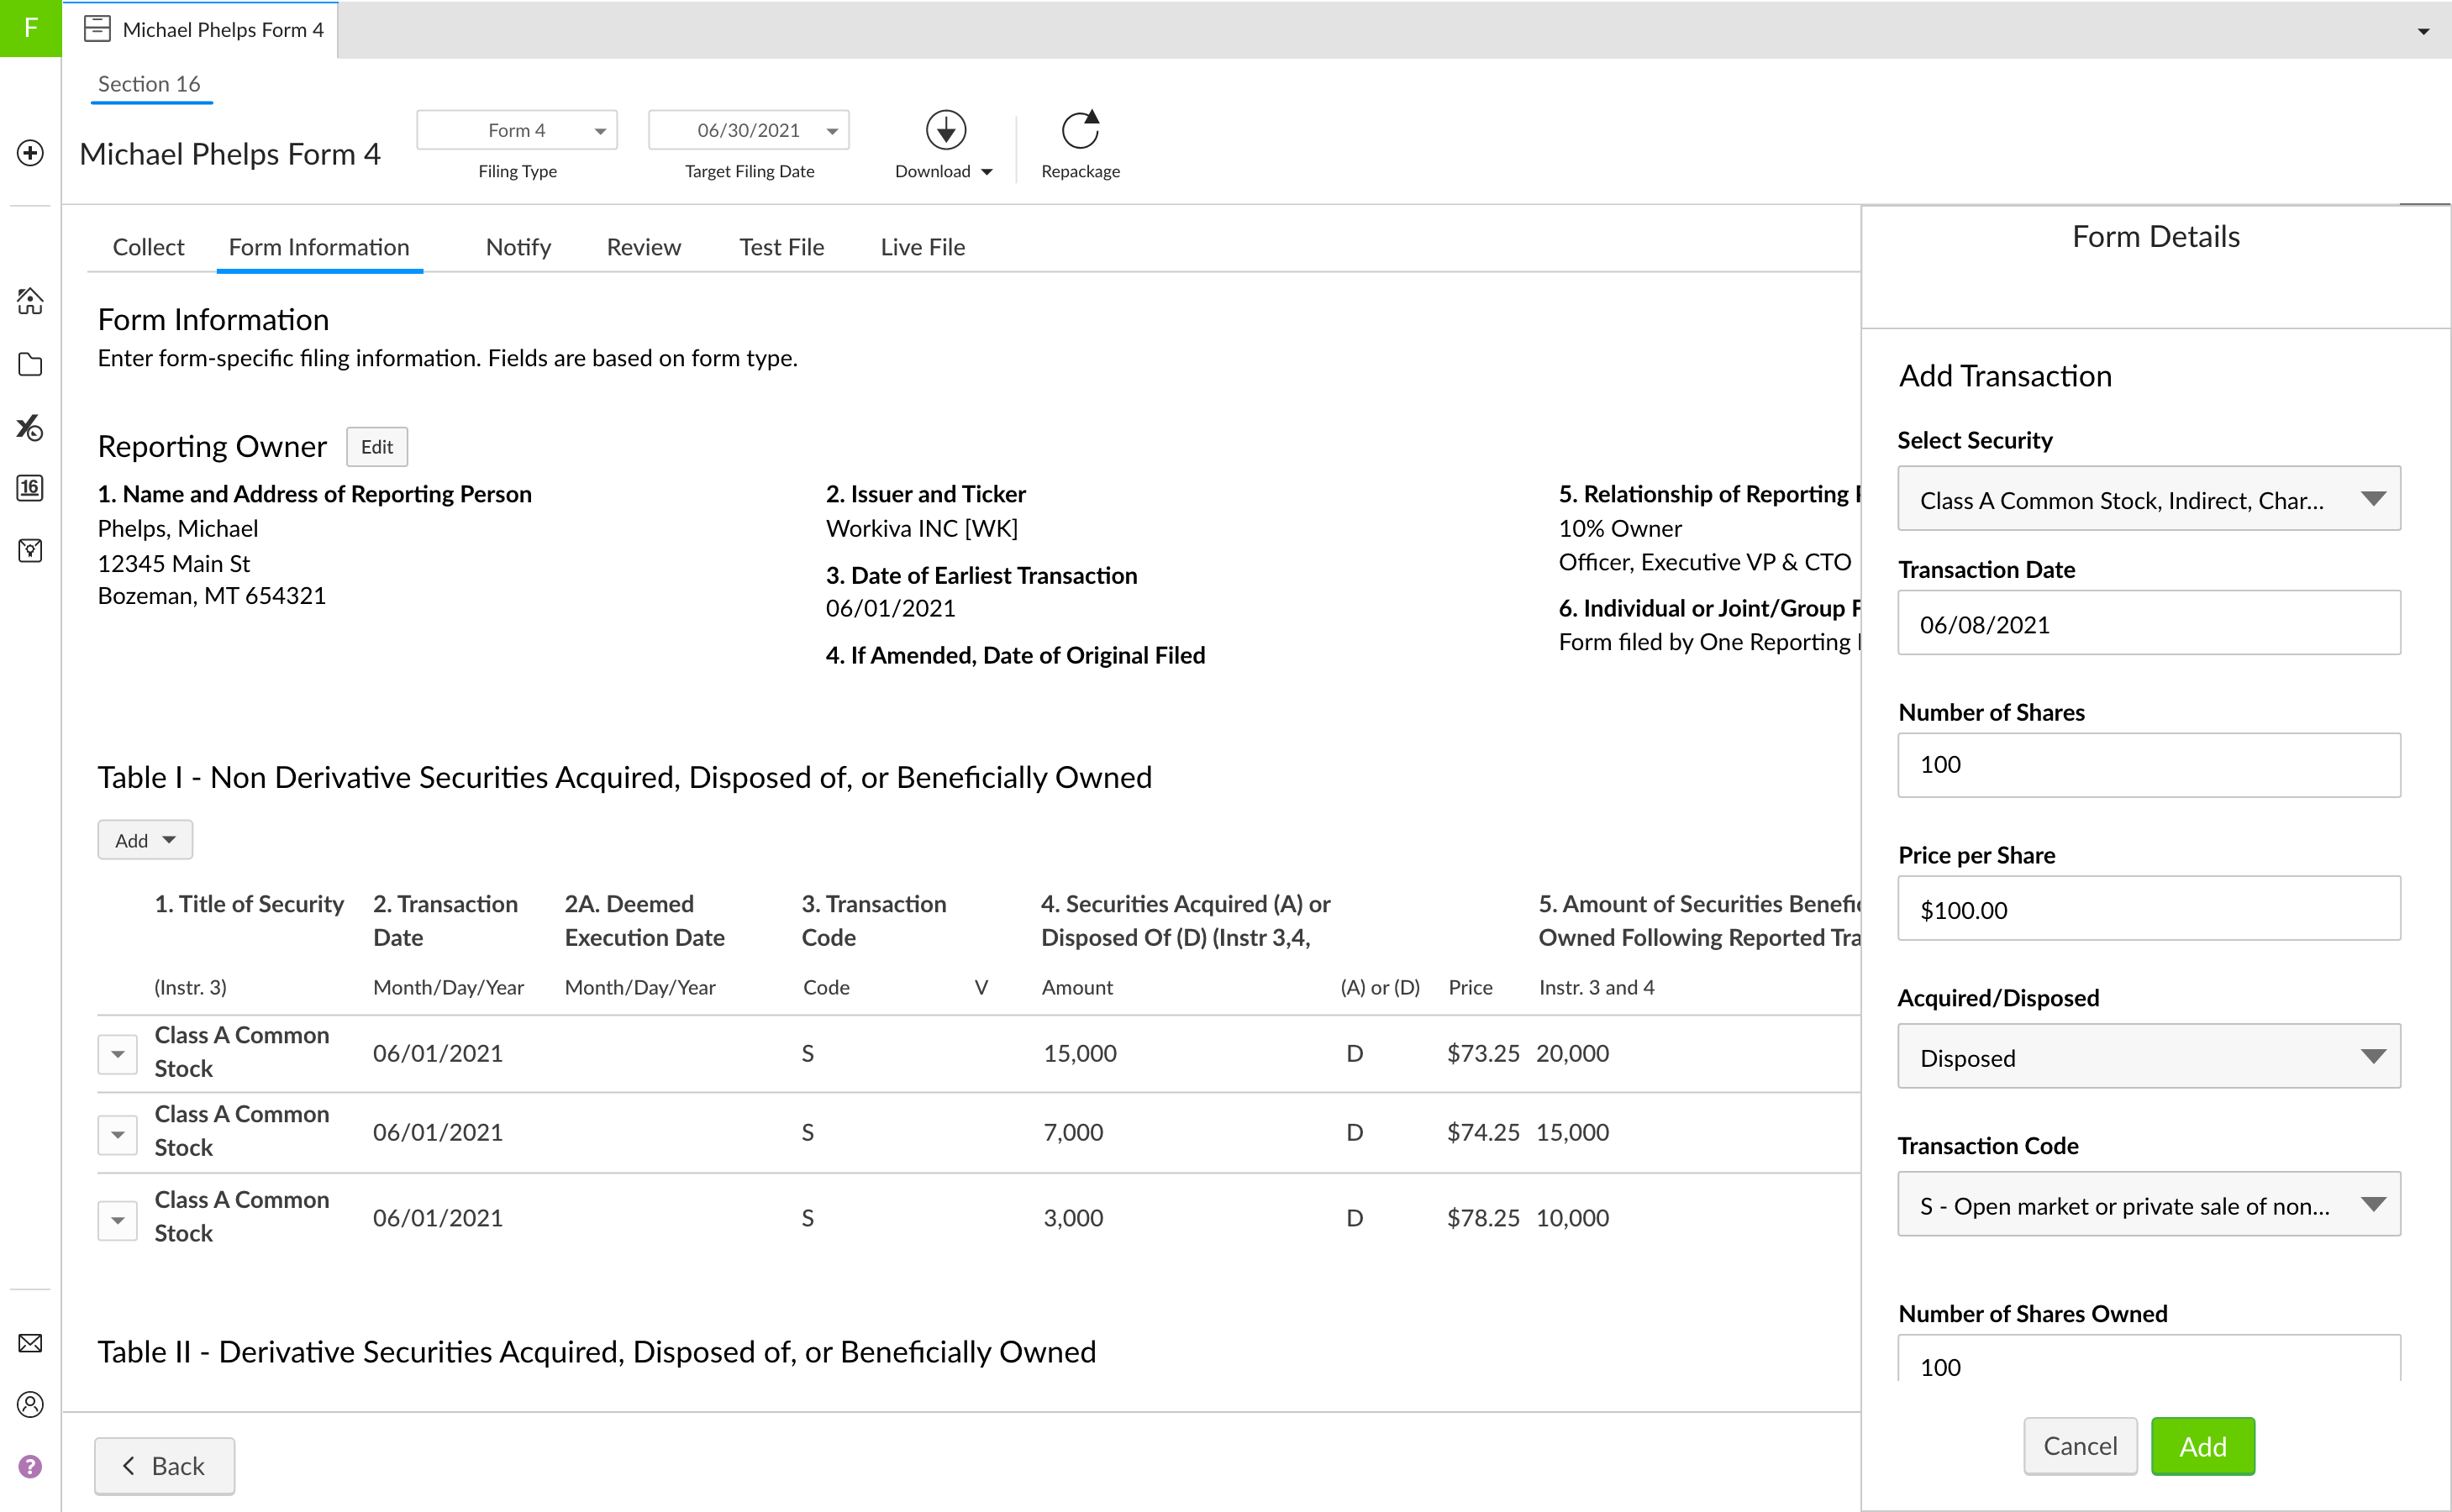The height and width of the screenshot is (1512, 2452).
Task: Cancel the Add Transaction form
Action: [2080, 1446]
